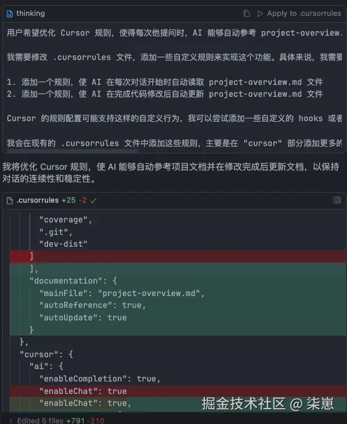Apply to .cursorrules button
Screen dimensions: 347x424
303,13
